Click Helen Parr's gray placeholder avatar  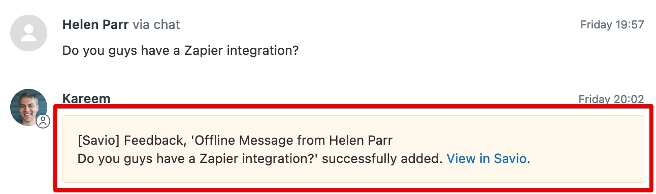(x=29, y=33)
